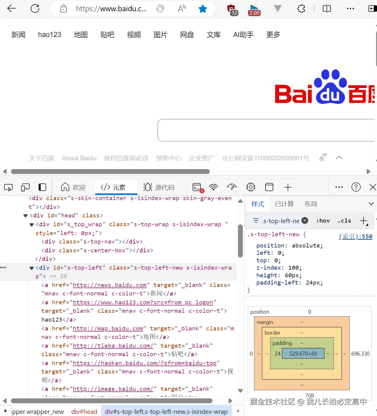The width and height of the screenshot is (377, 416).
Task: Add more tools with plus icon
Action: (x=288, y=187)
